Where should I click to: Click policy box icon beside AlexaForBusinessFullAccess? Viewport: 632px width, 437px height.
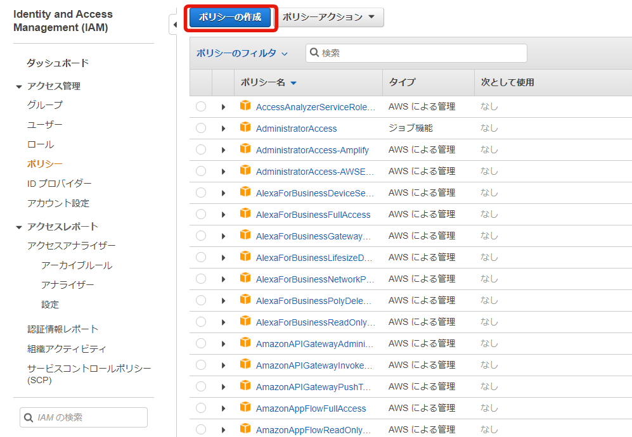245,213
